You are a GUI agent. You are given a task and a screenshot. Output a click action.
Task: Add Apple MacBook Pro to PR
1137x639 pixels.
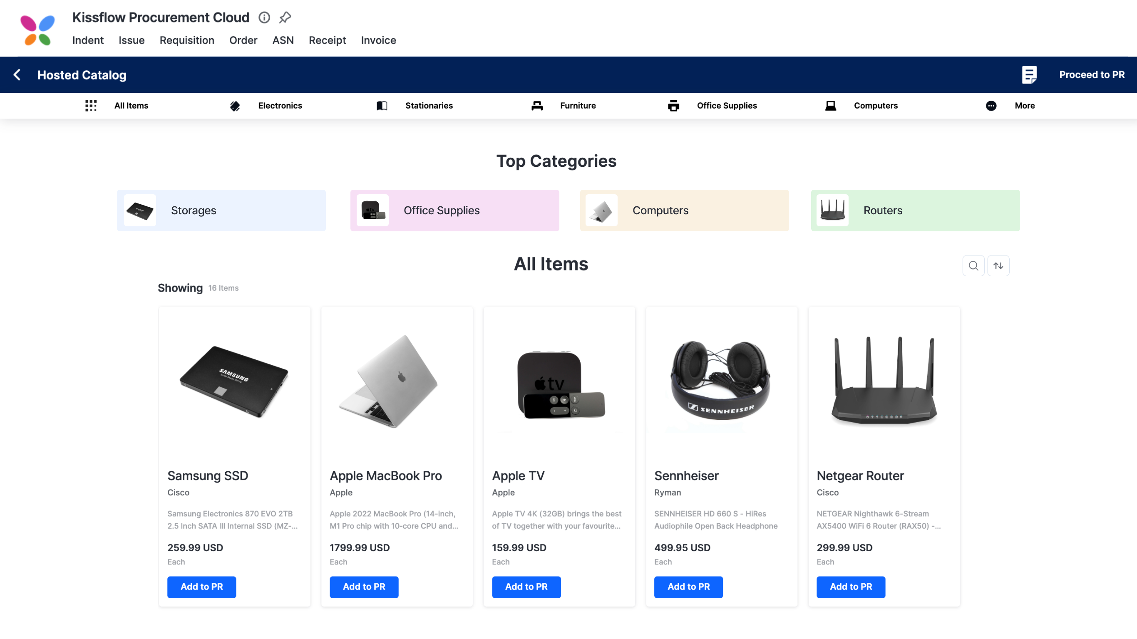pos(364,587)
